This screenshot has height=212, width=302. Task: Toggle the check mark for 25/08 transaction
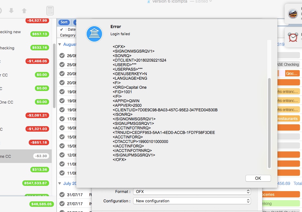[x=62, y=65]
